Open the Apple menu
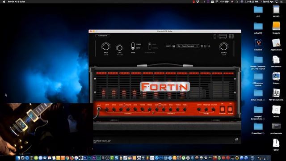The image size is (286, 161). click(x=4, y=2)
